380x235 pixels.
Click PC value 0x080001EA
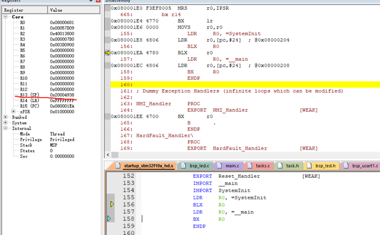click(62, 106)
